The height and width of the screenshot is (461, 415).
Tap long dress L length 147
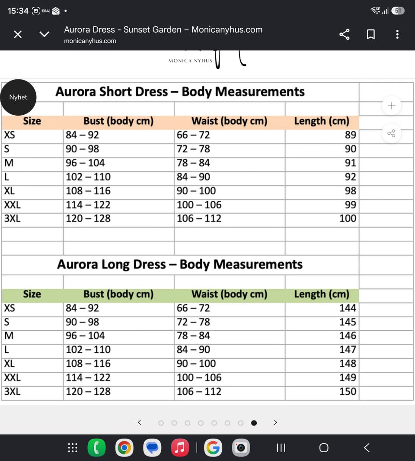coord(348,350)
